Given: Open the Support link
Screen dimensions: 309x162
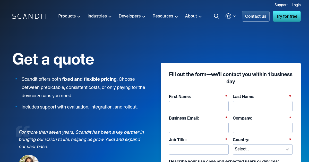Looking at the screenshot, I should pos(281,5).
